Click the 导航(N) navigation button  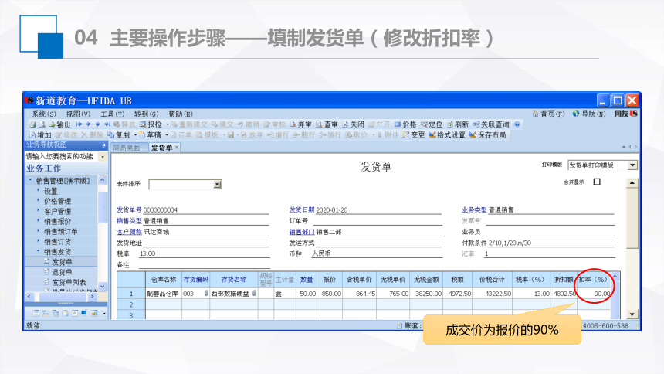[x=589, y=114]
